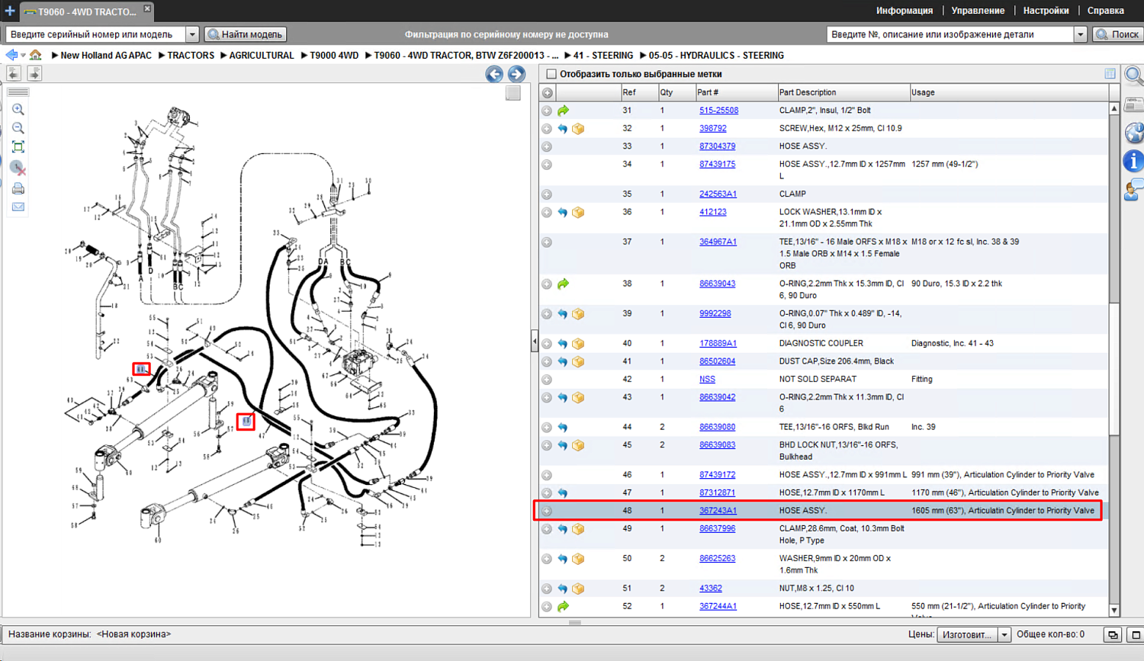Image resolution: width=1144 pixels, height=661 pixels.
Task: Go to 41 - STEERING in the breadcrumb
Action: click(603, 56)
